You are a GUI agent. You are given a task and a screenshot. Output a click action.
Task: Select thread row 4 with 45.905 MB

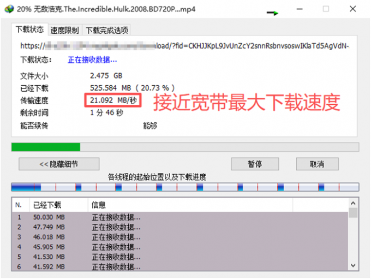pyautogui.click(x=180, y=247)
